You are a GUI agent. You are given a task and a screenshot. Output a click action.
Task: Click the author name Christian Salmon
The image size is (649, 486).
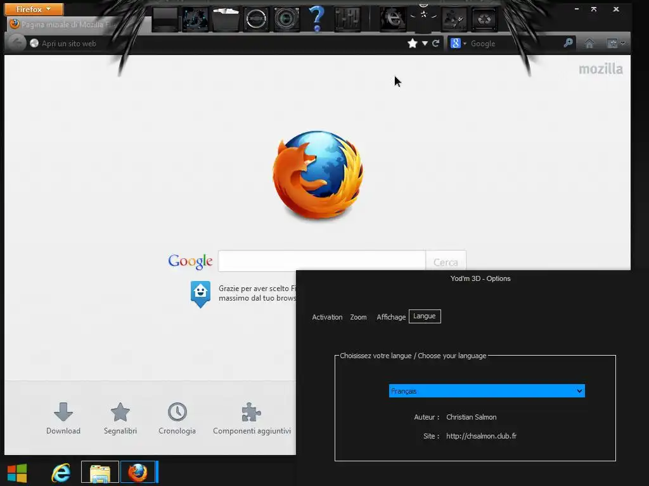click(472, 417)
